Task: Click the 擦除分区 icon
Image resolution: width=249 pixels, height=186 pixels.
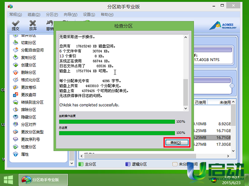Action: [16, 110]
